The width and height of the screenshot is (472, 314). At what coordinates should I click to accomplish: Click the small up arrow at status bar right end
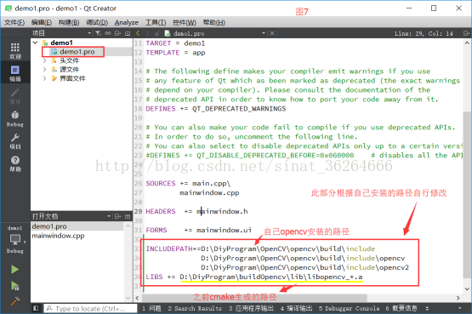(459, 308)
